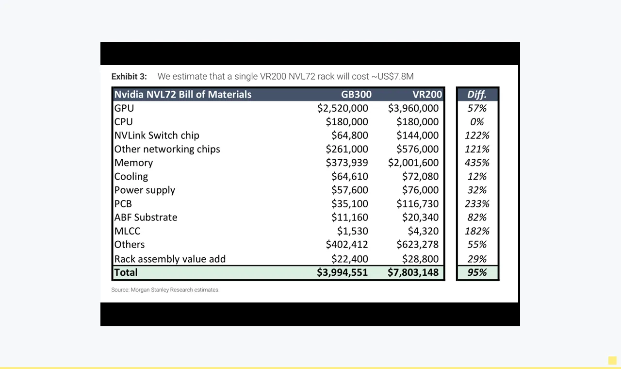Click the 'Others' row label
The image size is (621, 369).
click(x=130, y=244)
